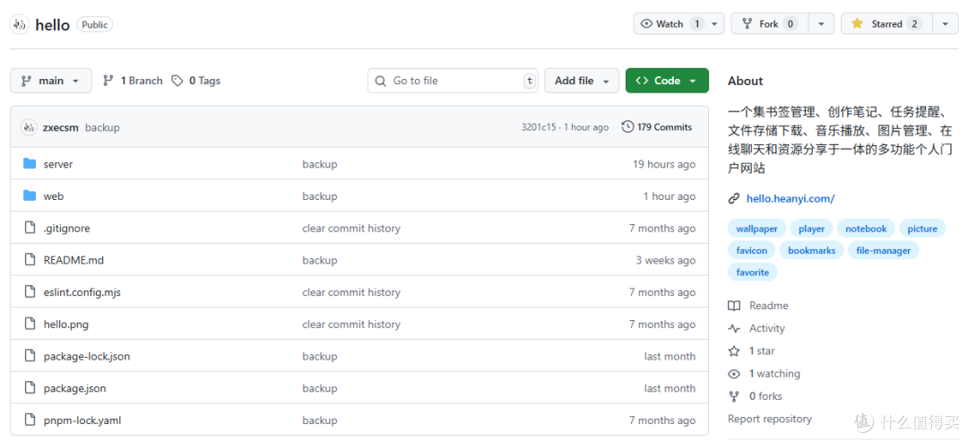Click the yellow star in Starred button

click(857, 24)
